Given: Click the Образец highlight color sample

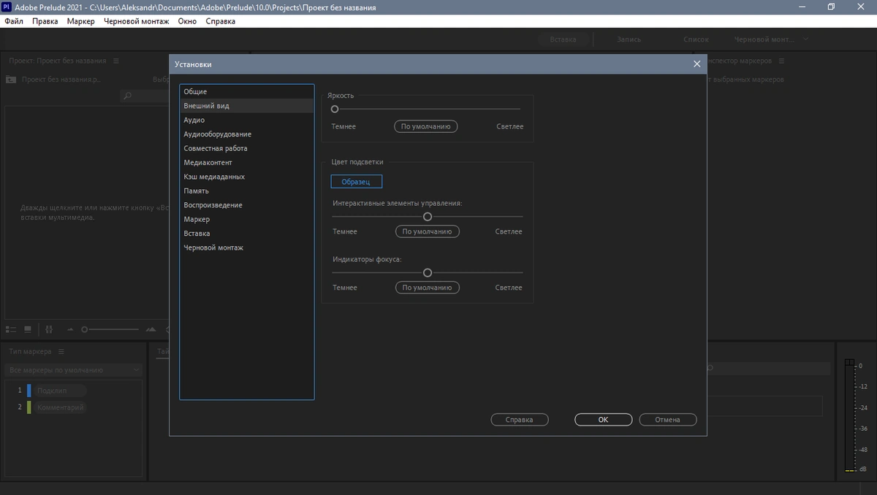Looking at the screenshot, I should (x=356, y=182).
